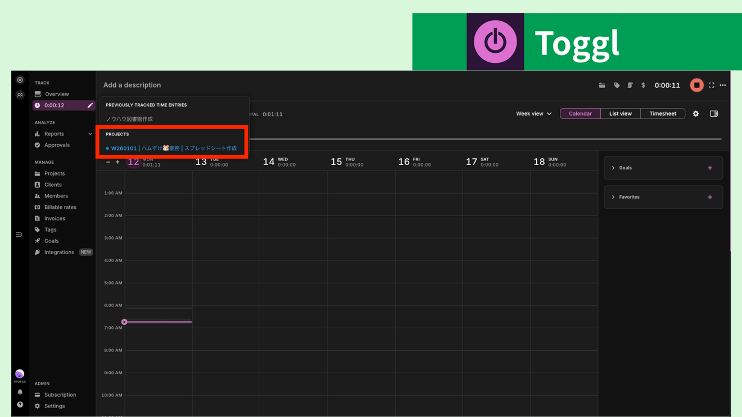
Task: Click the tag icon in timer bar
Action: pos(617,85)
